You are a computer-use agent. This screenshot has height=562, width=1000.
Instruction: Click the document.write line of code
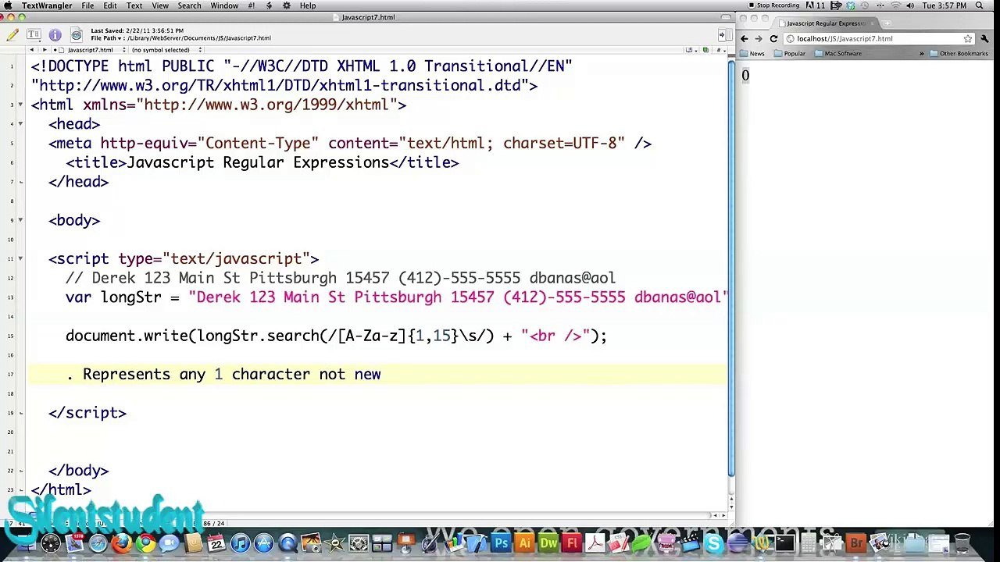[x=336, y=336]
